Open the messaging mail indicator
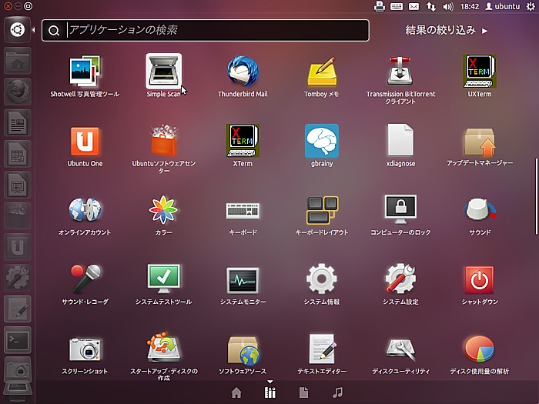This screenshot has width=539, height=404. [414, 6]
